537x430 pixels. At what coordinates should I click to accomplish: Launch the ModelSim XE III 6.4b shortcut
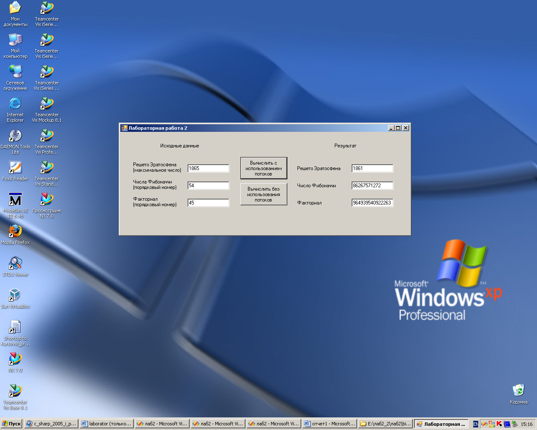(15, 205)
